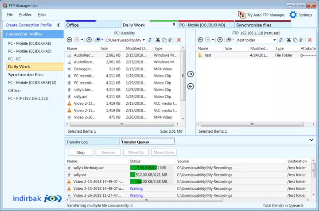The height and width of the screenshot is (211, 319).
Task: Open FTP pane history dropdown arrow
Action: pos(213,40)
